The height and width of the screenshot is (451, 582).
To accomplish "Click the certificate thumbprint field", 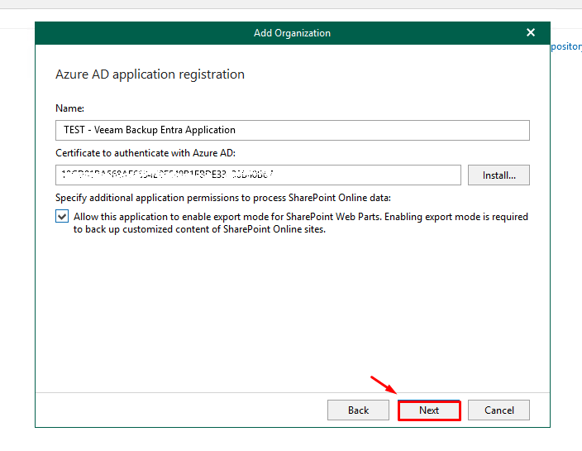I will click(x=258, y=175).
